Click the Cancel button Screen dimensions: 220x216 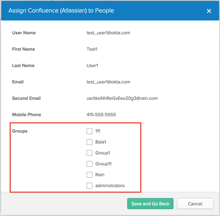[x=195, y=204]
